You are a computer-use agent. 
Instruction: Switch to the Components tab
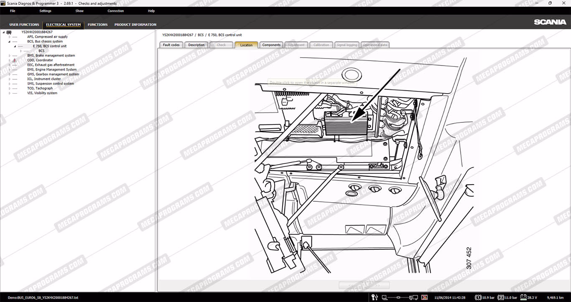pos(271,45)
